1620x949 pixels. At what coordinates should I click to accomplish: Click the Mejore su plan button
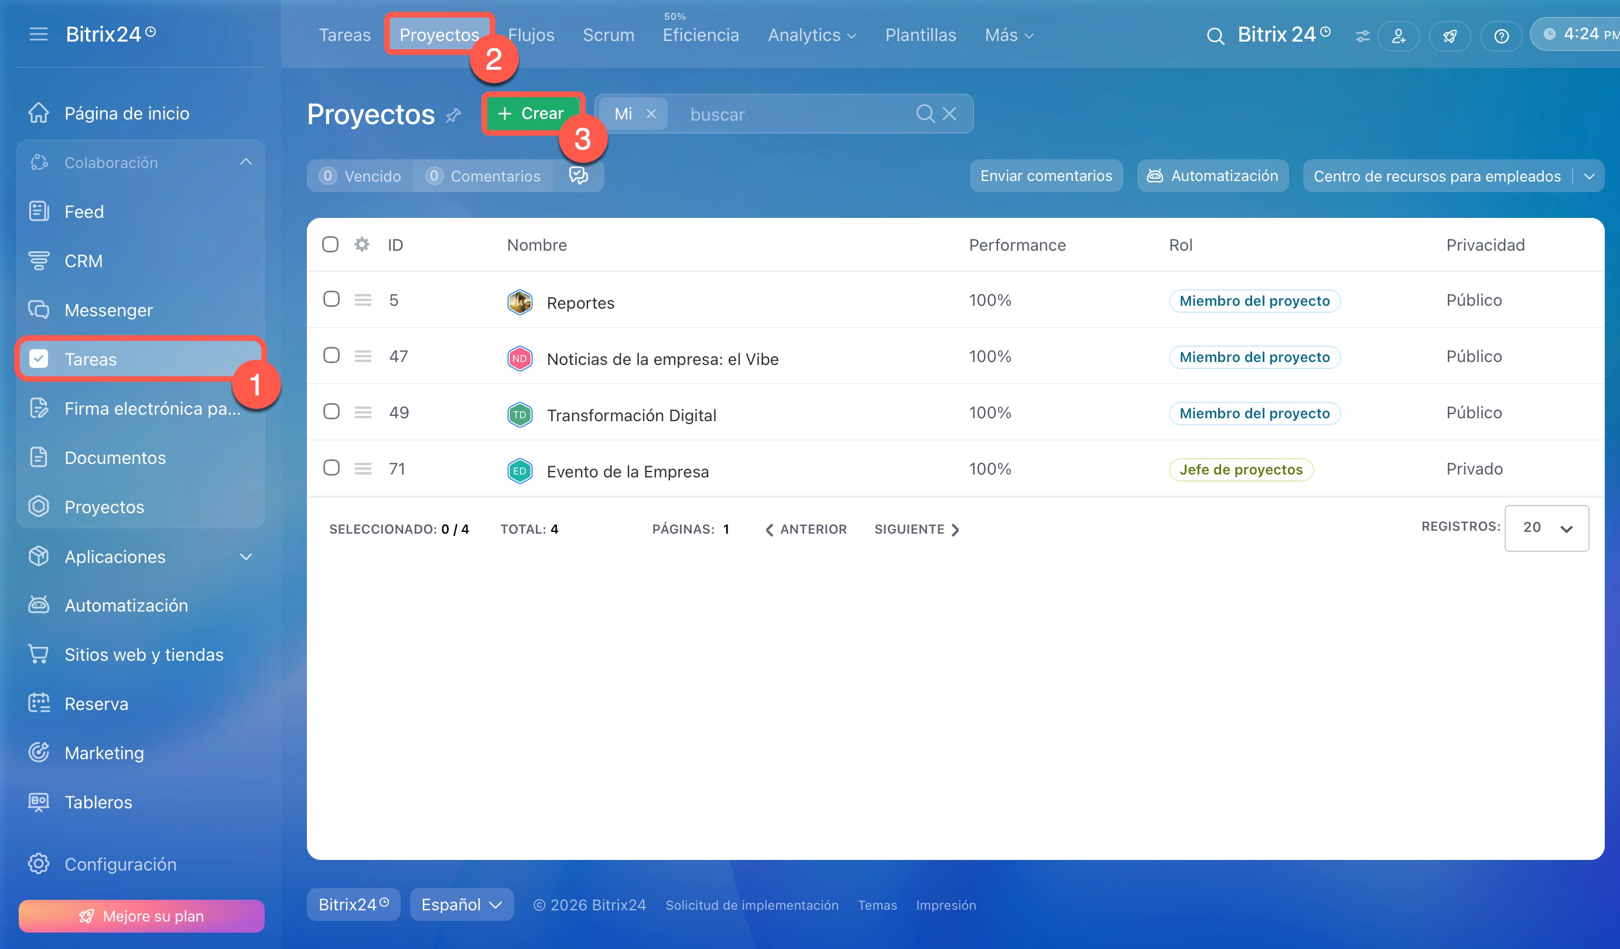pyautogui.click(x=141, y=916)
